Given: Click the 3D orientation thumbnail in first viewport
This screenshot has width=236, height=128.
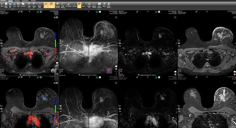Looking at the screenshot, I should point(54,71).
